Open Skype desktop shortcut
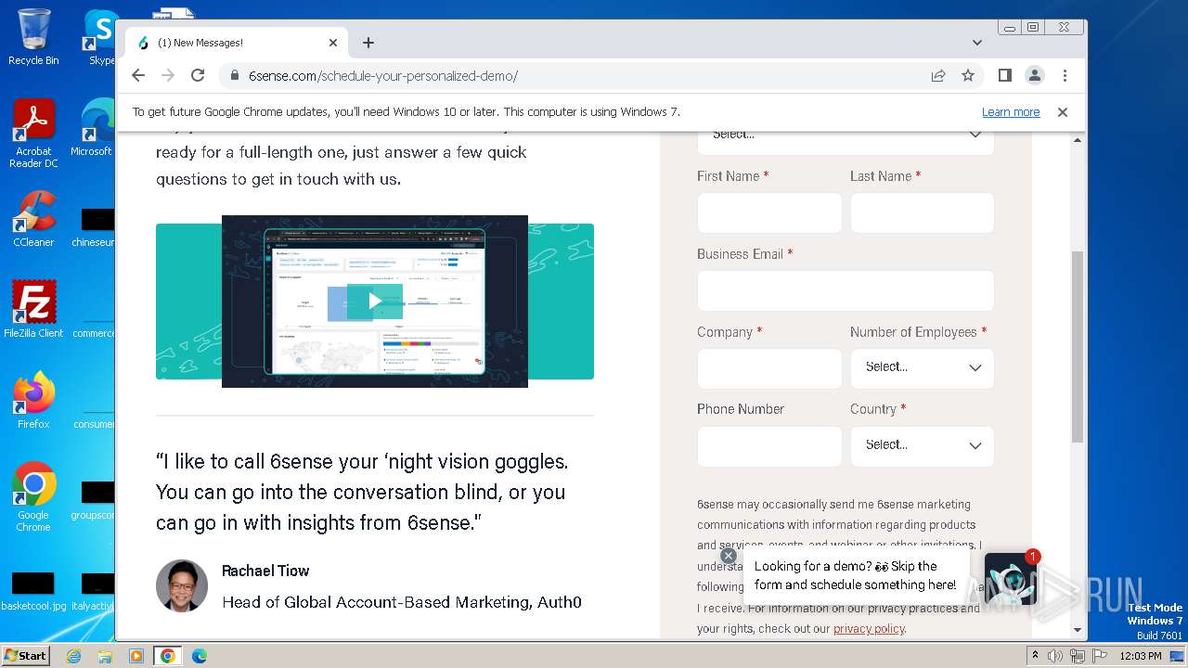 tap(100, 37)
